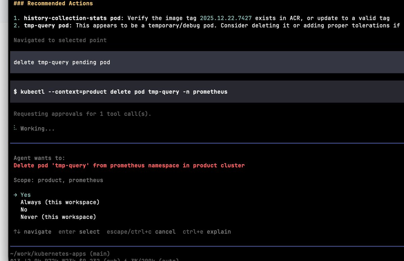
Task: Click 'Navigated to selected point' message
Action: (60, 40)
